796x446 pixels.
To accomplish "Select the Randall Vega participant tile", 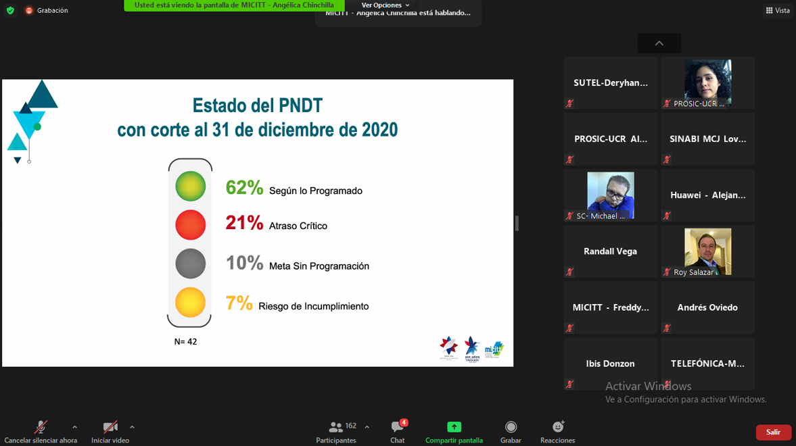I will pyautogui.click(x=610, y=251).
